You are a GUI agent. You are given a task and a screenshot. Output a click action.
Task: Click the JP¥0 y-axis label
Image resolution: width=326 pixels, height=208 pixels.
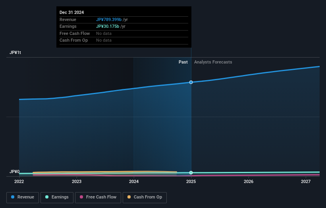14,171
